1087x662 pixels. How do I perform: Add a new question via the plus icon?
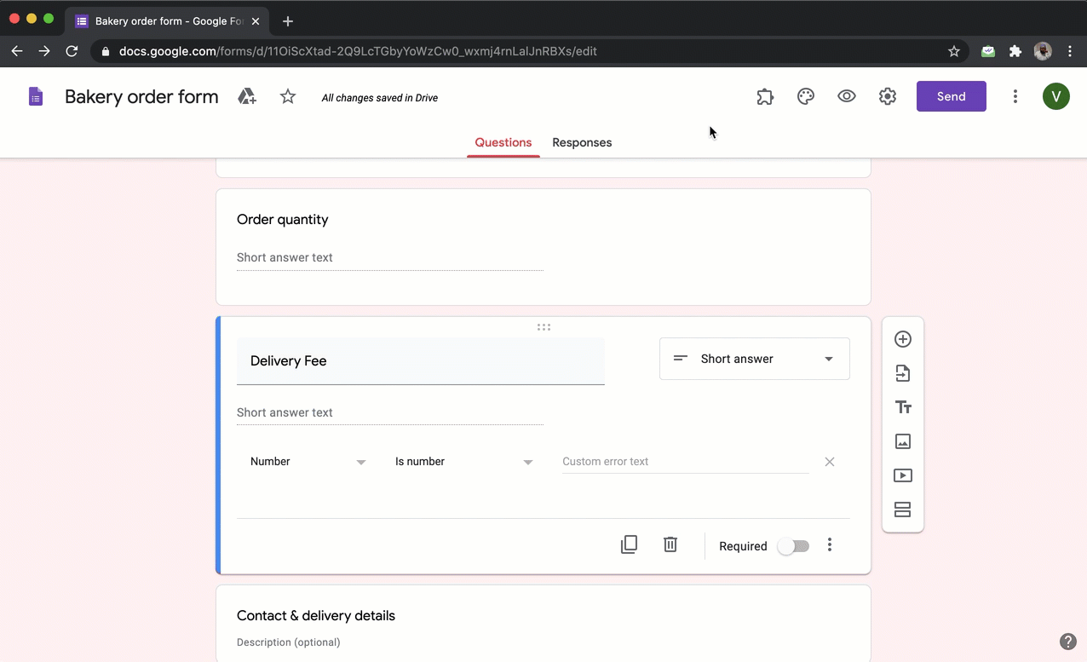click(902, 339)
